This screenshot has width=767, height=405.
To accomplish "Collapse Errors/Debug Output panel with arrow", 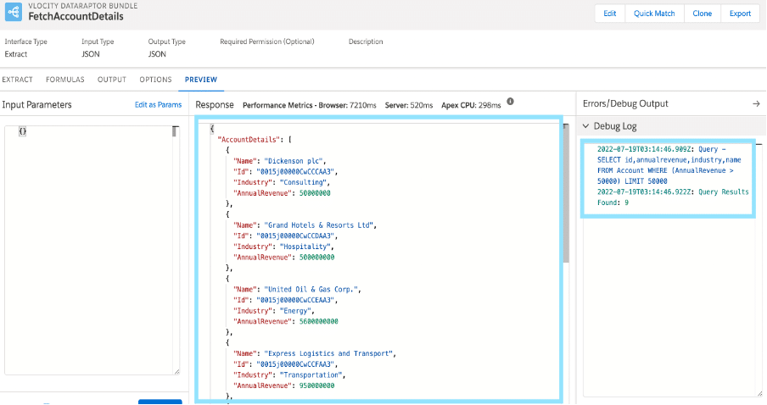I will [756, 103].
